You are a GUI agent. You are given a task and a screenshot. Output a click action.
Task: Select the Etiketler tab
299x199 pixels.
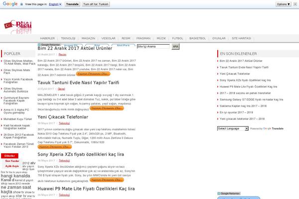pyautogui.click(x=10, y=156)
